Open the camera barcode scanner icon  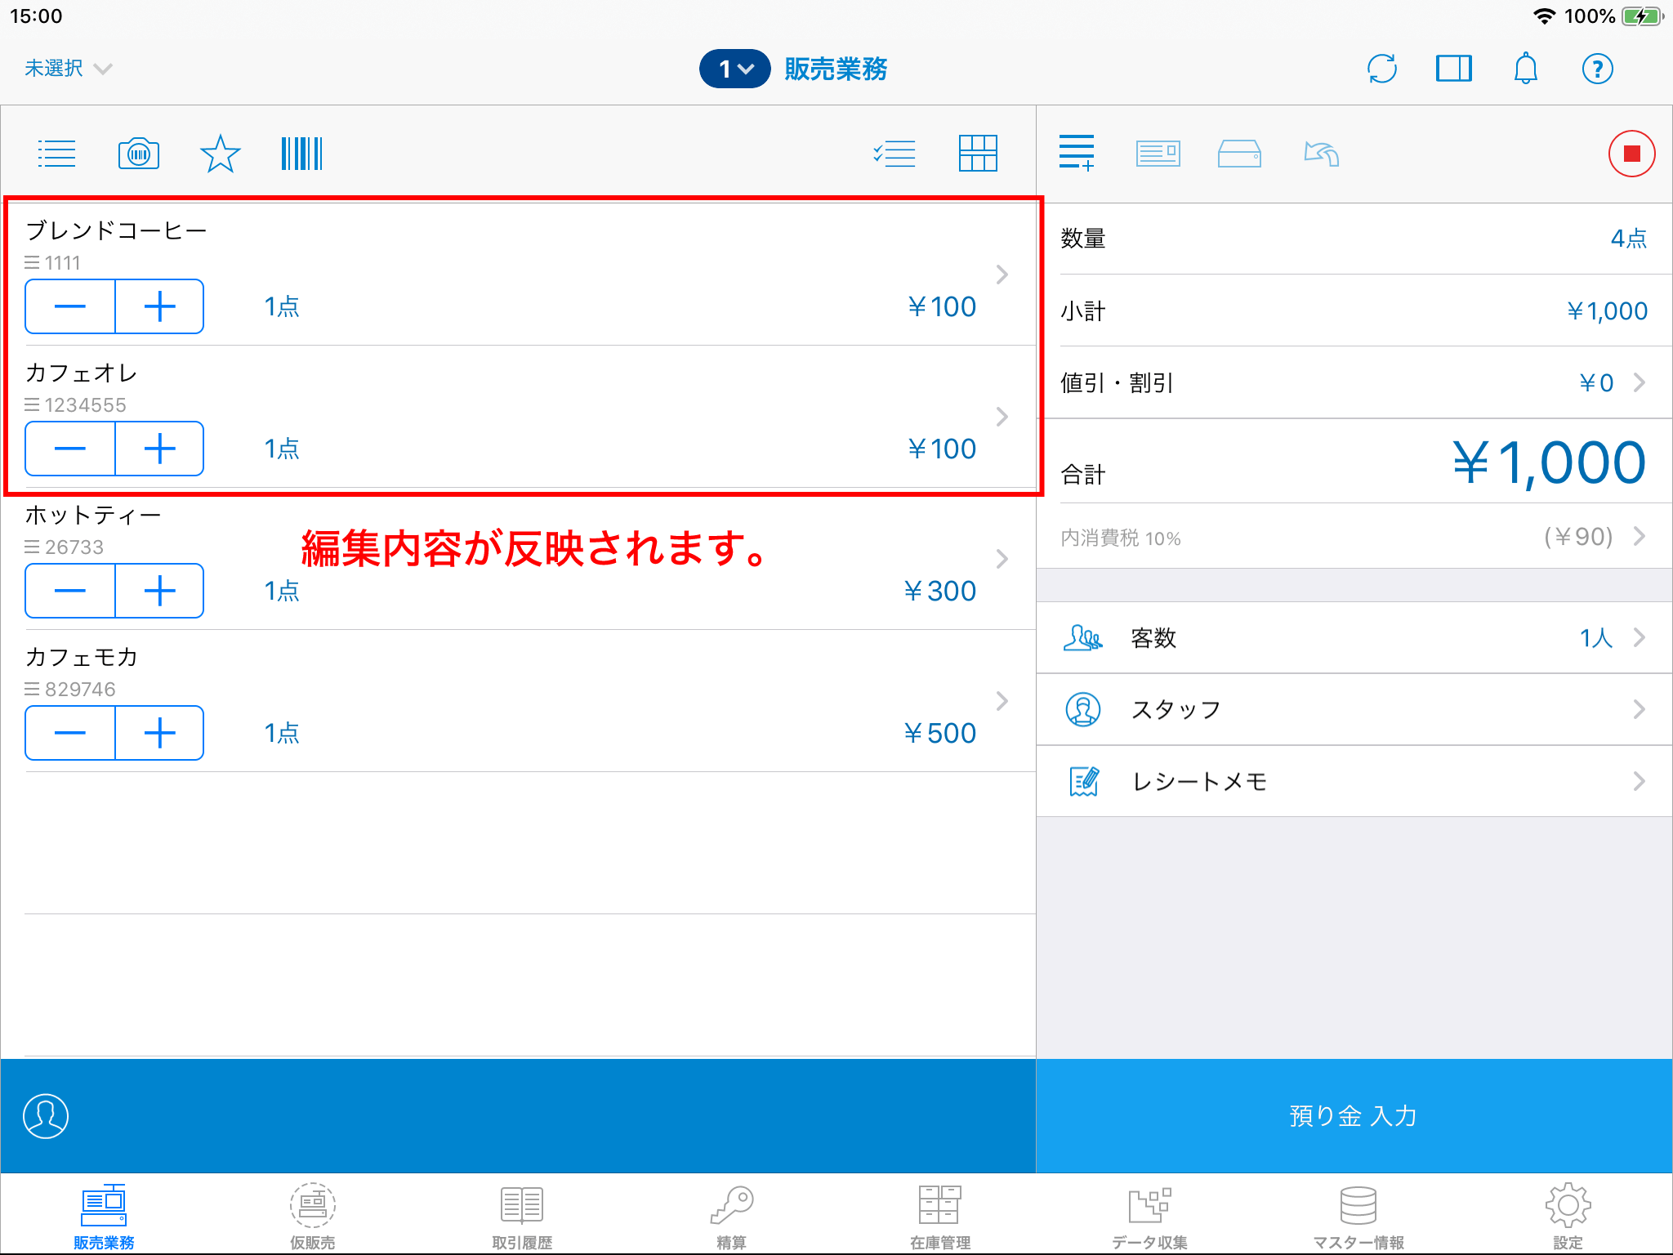click(x=139, y=154)
